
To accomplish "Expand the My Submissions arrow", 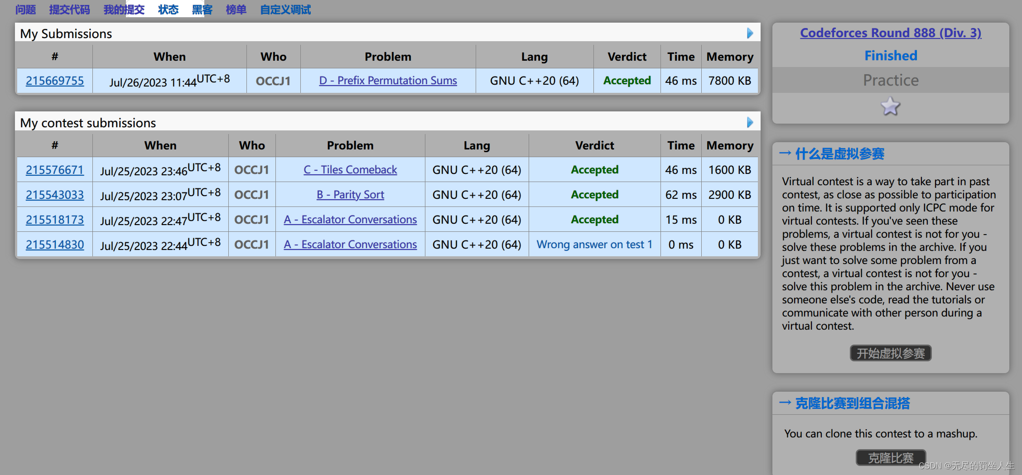I will click(750, 33).
